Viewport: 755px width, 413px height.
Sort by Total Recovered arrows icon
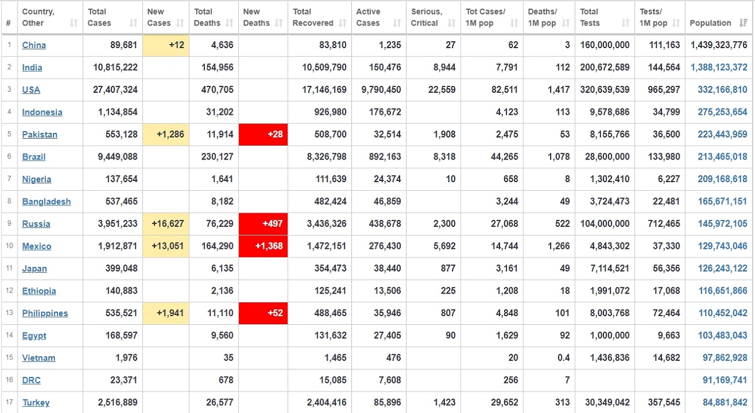pyautogui.click(x=343, y=23)
